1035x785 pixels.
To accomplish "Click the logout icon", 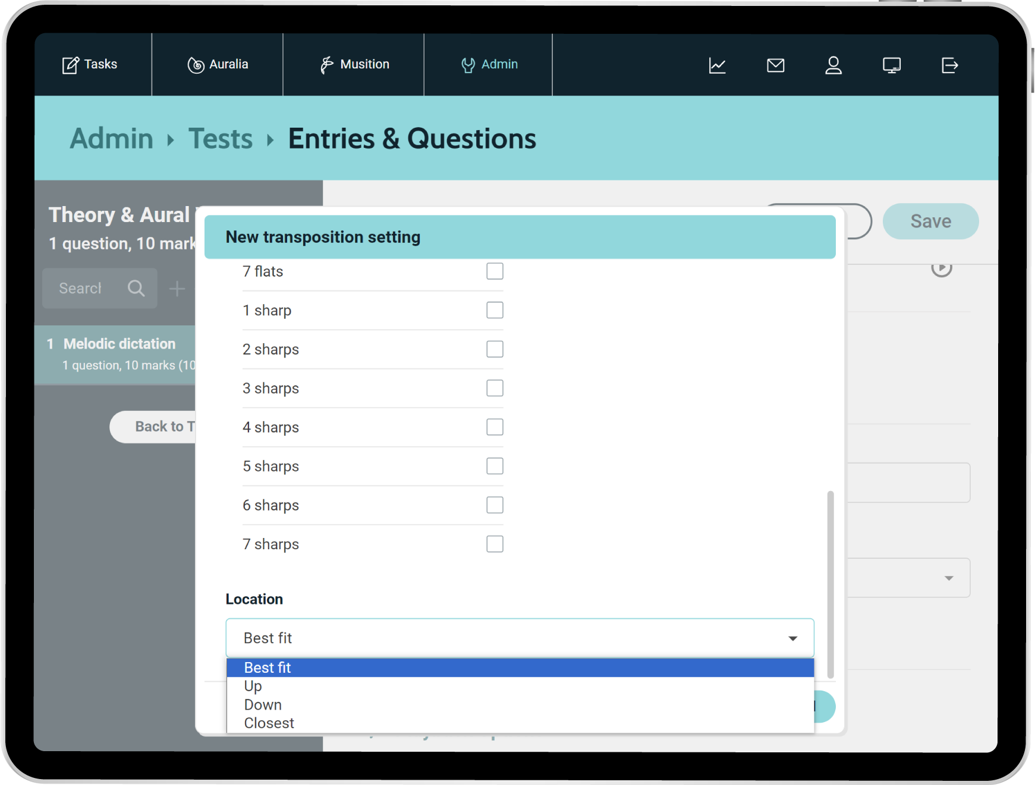I will click(x=949, y=65).
